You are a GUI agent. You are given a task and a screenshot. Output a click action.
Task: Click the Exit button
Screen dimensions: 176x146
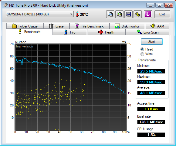[162, 14]
